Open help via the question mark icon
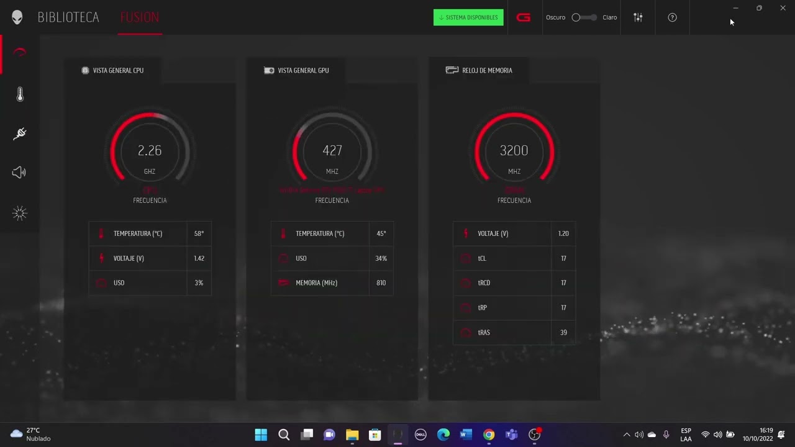 (x=672, y=17)
